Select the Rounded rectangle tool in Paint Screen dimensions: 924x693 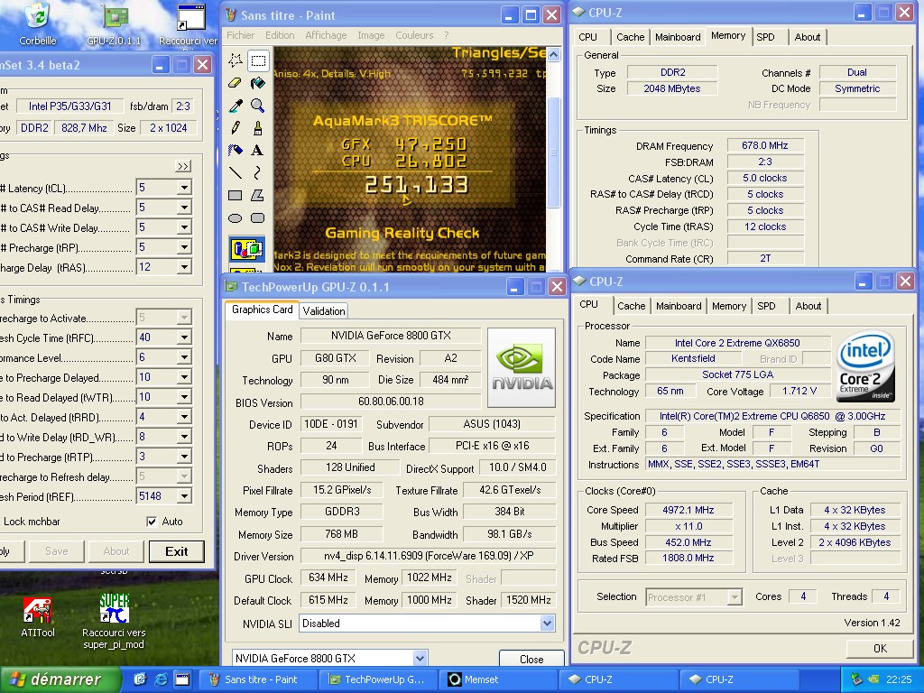click(x=257, y=218)
